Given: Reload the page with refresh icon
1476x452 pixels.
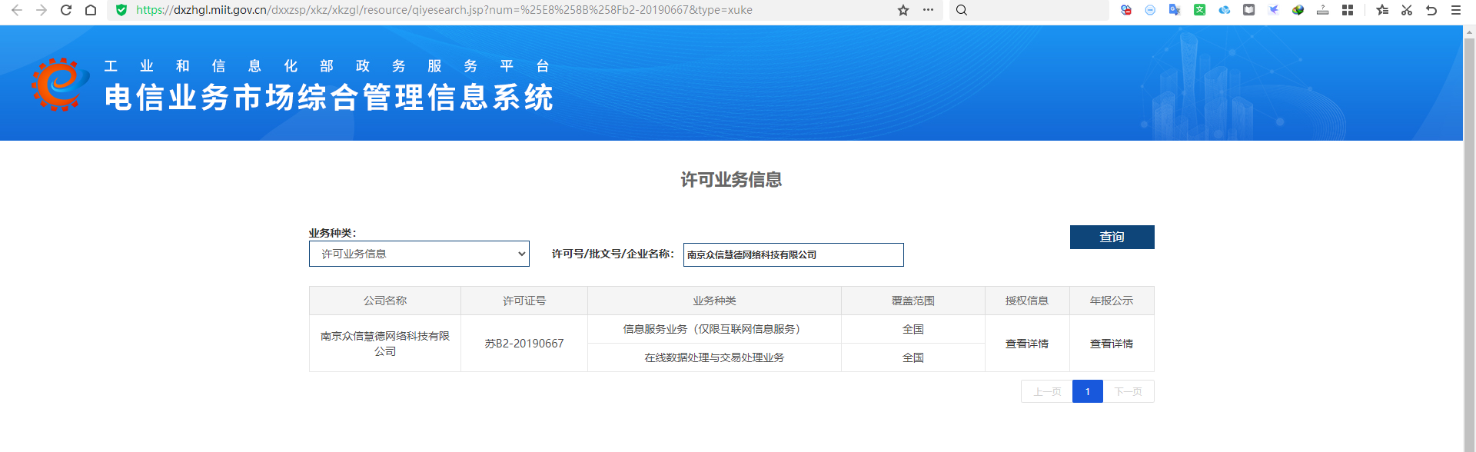Looking at the screenshot, I should [66, 10].
